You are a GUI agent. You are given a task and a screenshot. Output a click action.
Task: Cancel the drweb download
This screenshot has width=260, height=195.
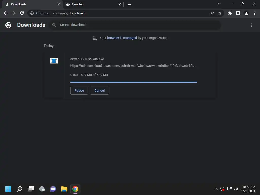point(100,91)
